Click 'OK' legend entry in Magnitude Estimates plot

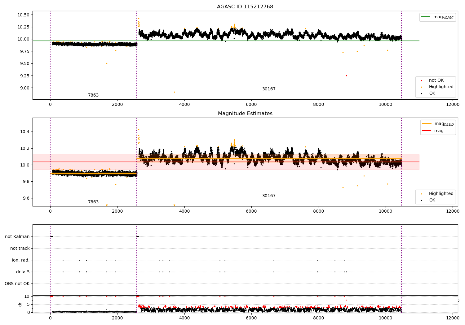432,200
